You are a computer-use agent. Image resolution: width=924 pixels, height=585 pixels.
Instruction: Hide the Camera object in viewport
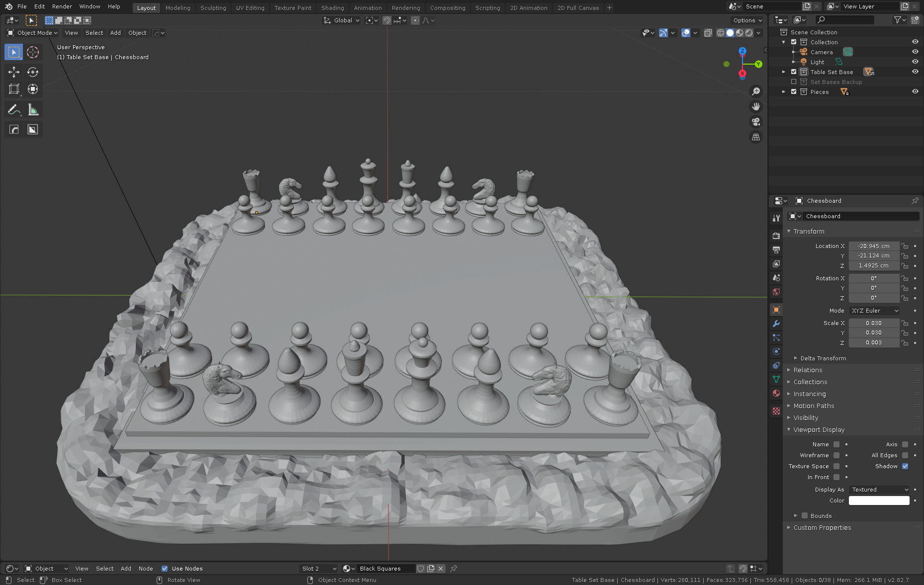(915, 52)
